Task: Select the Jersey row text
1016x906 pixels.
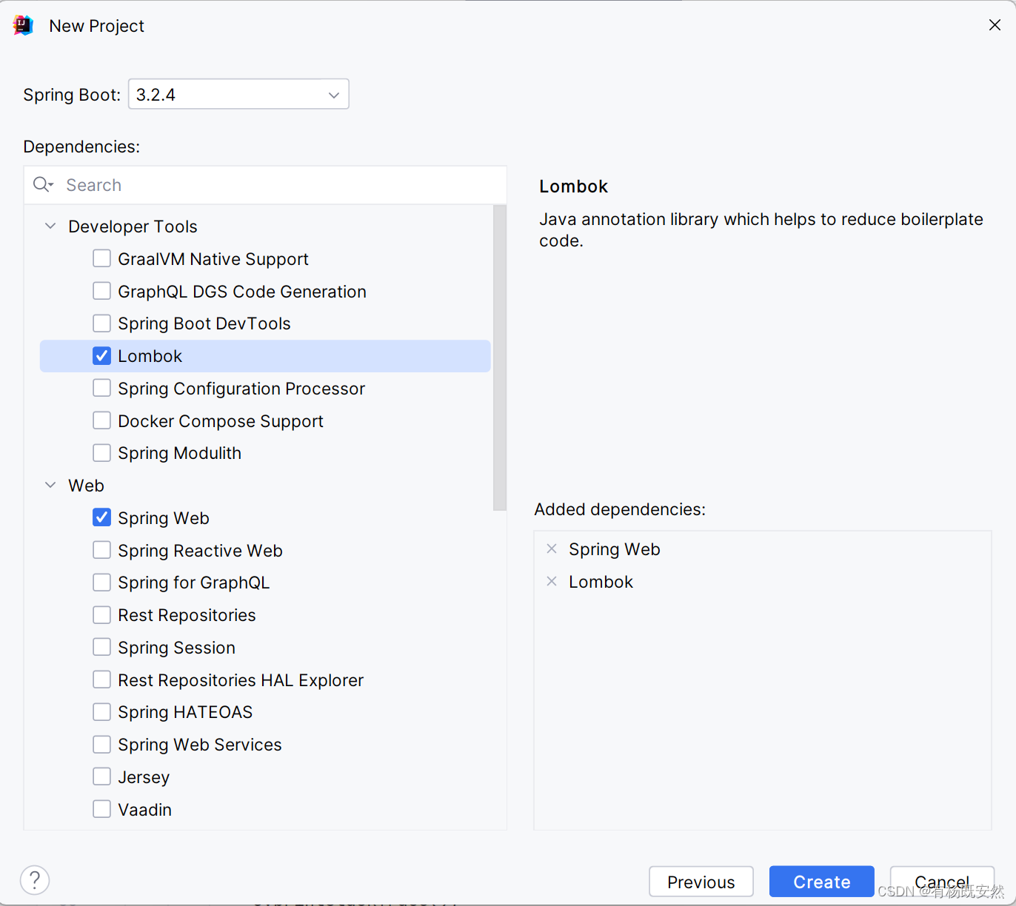Action: coord(144,777)
